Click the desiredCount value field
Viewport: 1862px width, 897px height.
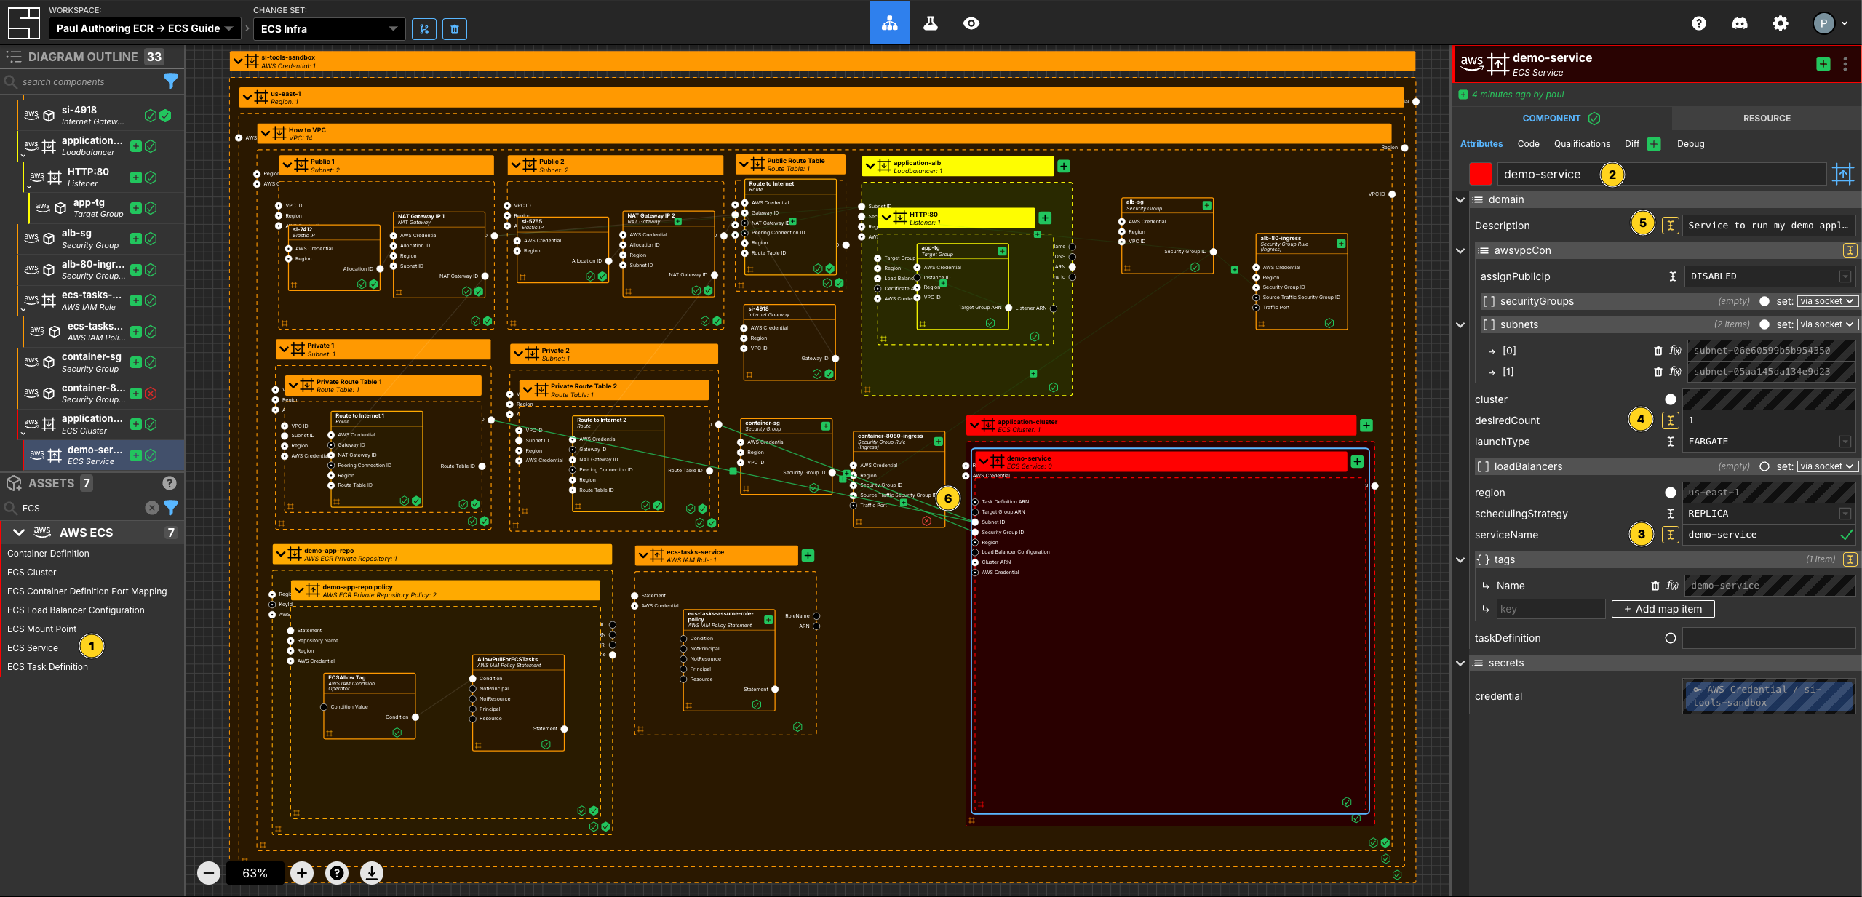(1768, 420)
